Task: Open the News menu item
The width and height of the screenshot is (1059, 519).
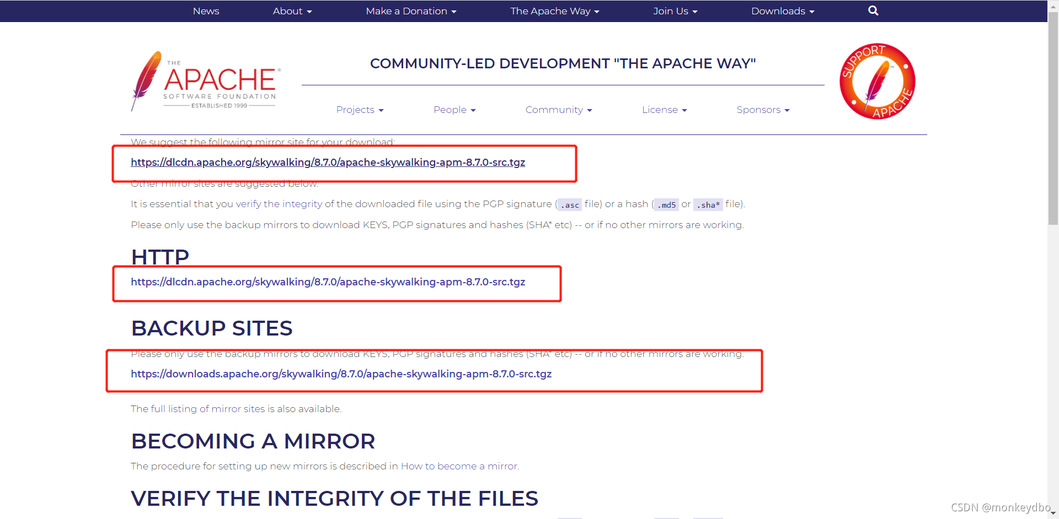Action: pos(206,11)
